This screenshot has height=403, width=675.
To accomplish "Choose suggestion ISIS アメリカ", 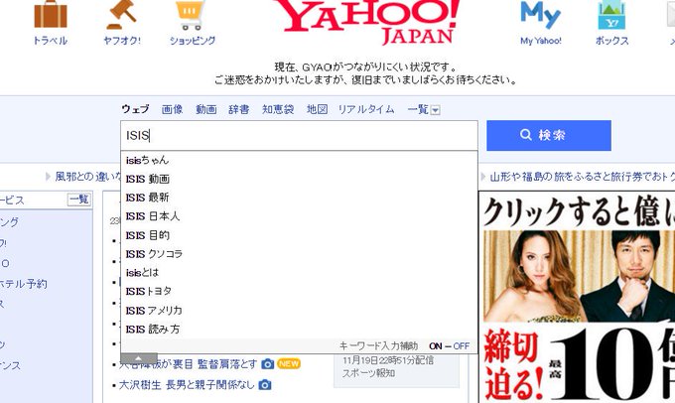I will tap(299, 311).
